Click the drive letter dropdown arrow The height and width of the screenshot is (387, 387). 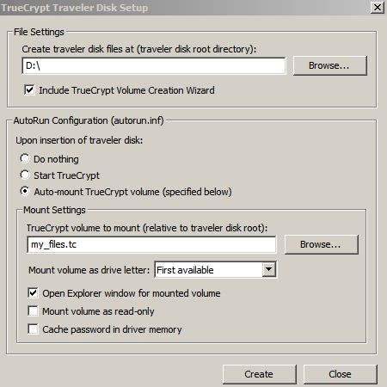(x=269, y=270)
